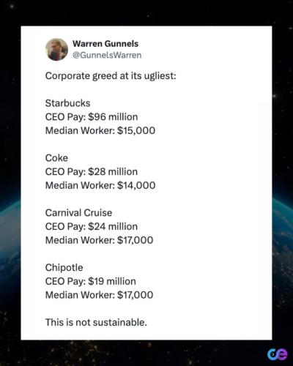Viewport: 293px width, 366px height.
Task: Select the Coke heading text
Action: tap(56, 158)
